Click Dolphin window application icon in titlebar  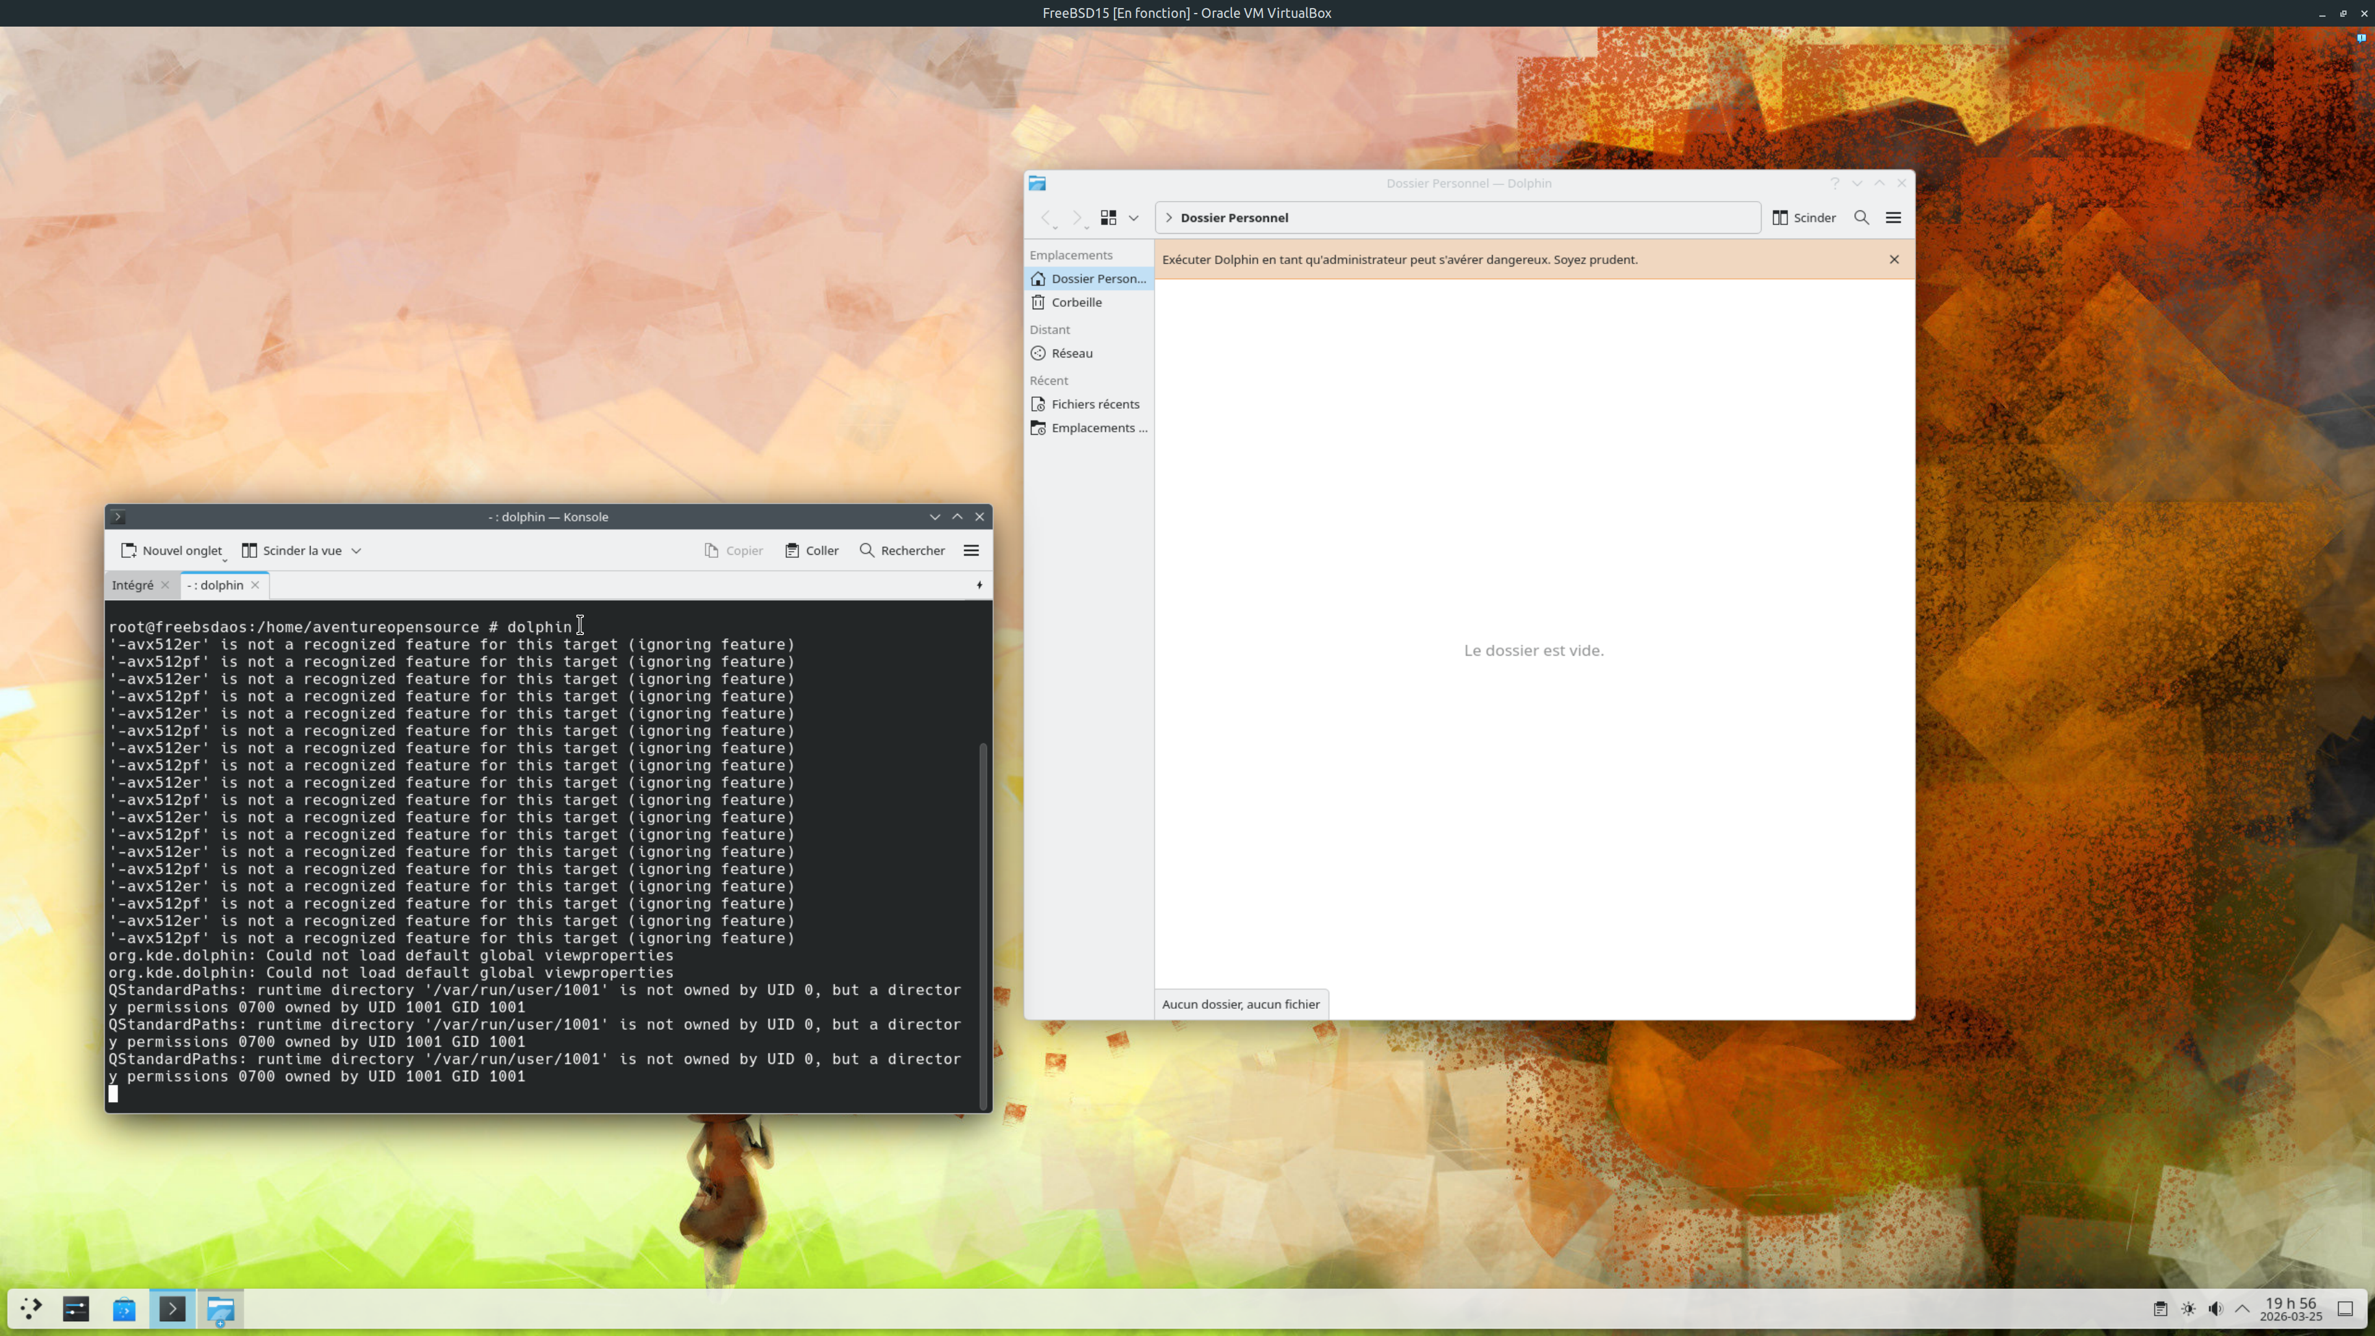[1037, 184]
